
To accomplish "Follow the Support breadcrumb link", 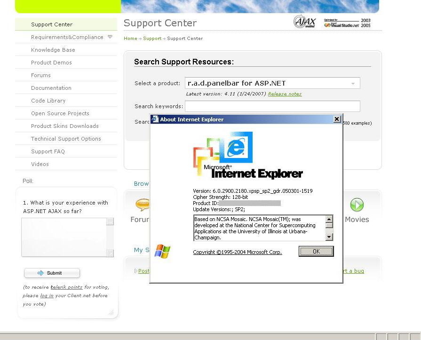I will pos(152,39).
